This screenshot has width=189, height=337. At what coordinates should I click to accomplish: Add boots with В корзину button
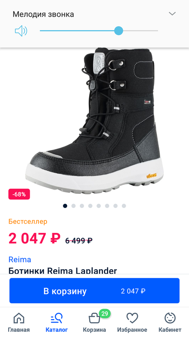pos(94,291)
